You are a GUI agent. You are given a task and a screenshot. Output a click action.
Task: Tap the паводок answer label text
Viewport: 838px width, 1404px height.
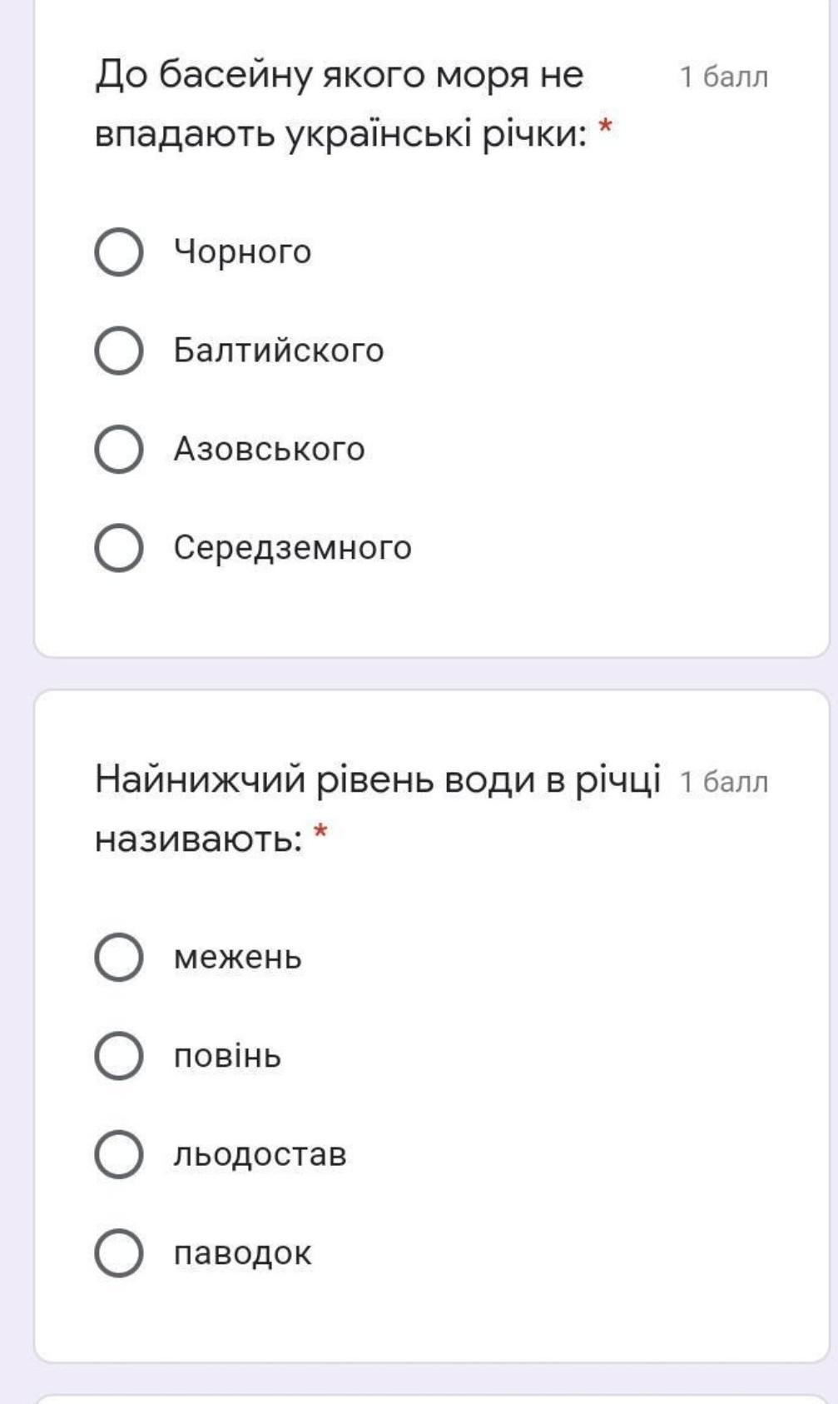(242, 1252)
